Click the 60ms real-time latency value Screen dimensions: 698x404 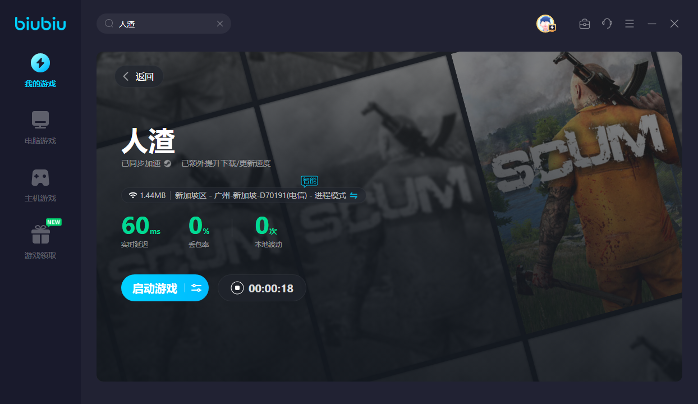point(141,226)
